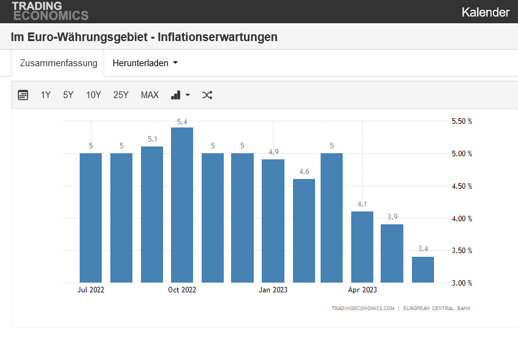Open the chart type dropdown arrow
The height and width of the screenshot is (342, 518).
(x=188, y=95)
